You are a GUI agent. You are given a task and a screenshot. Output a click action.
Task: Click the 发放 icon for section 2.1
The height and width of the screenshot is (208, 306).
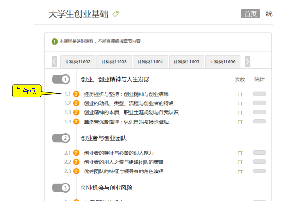tap(240, 153)
